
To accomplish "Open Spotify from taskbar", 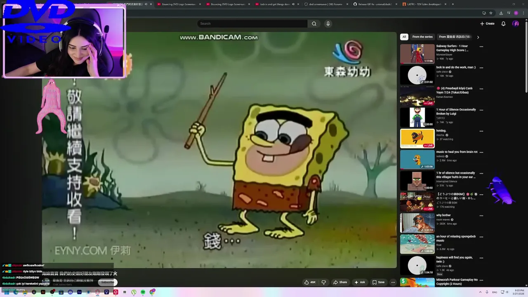I will click(x=143, y=292).
